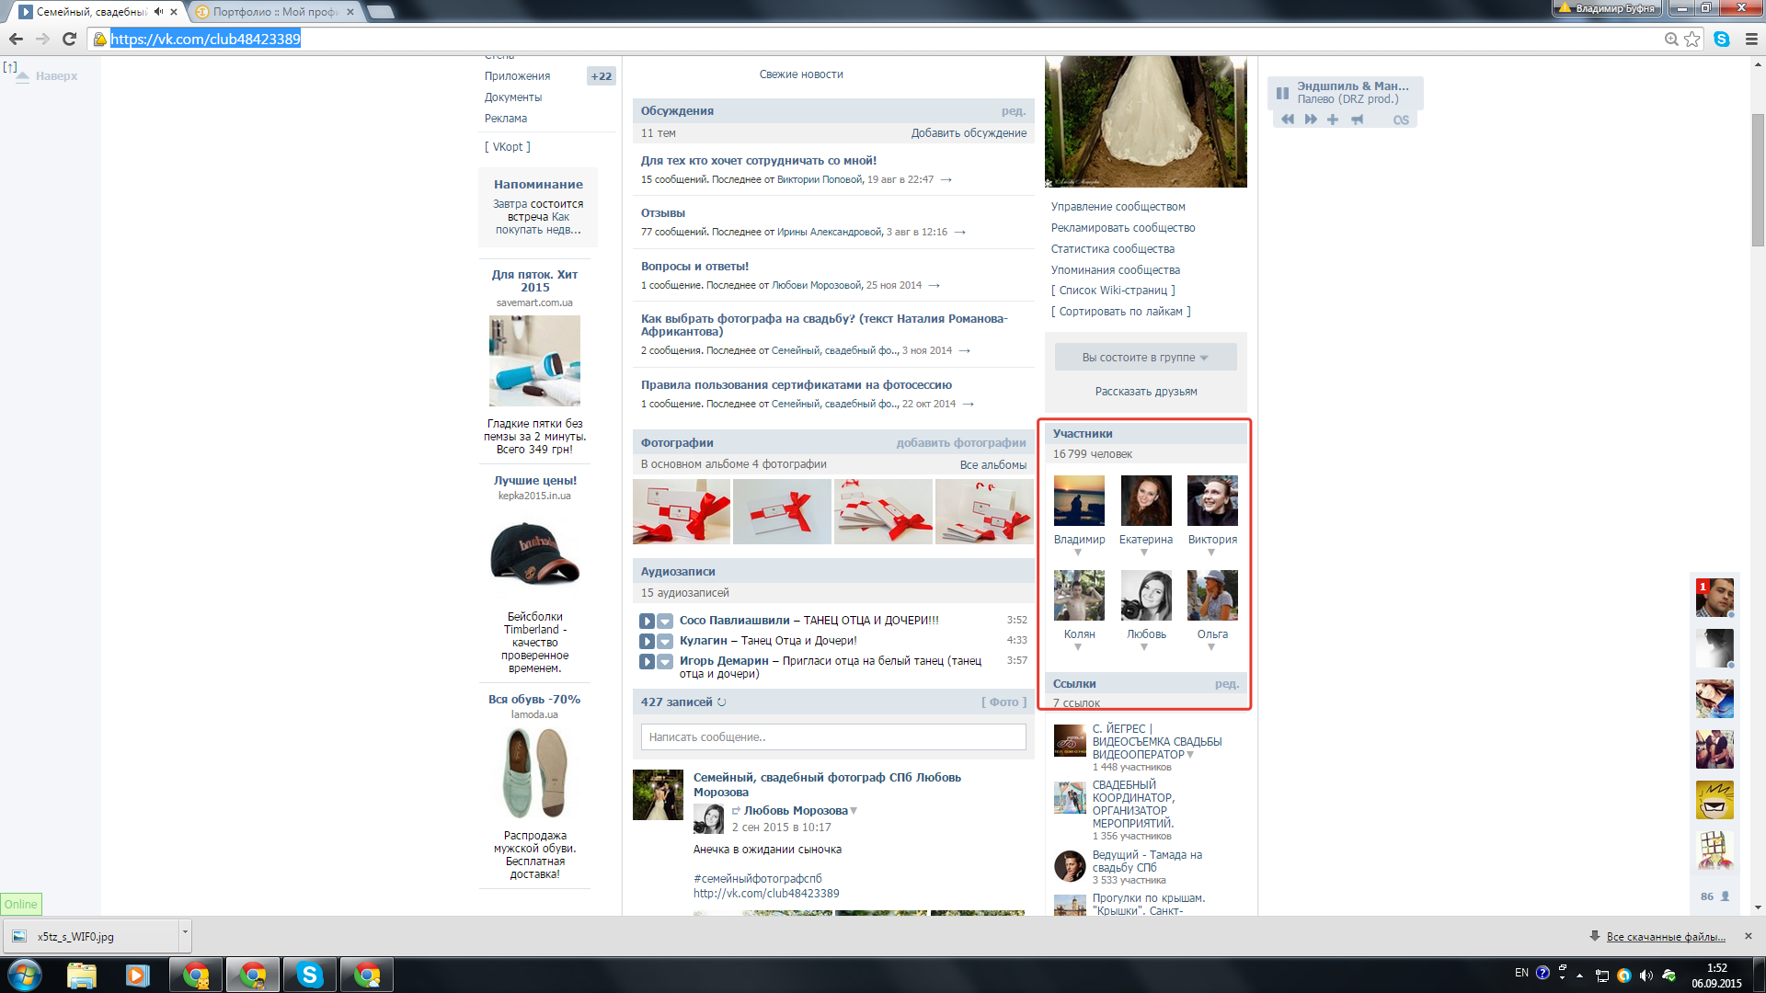Close the Портфолио browser tab
The image size is (1766, 993).
(x=350, y=12)
